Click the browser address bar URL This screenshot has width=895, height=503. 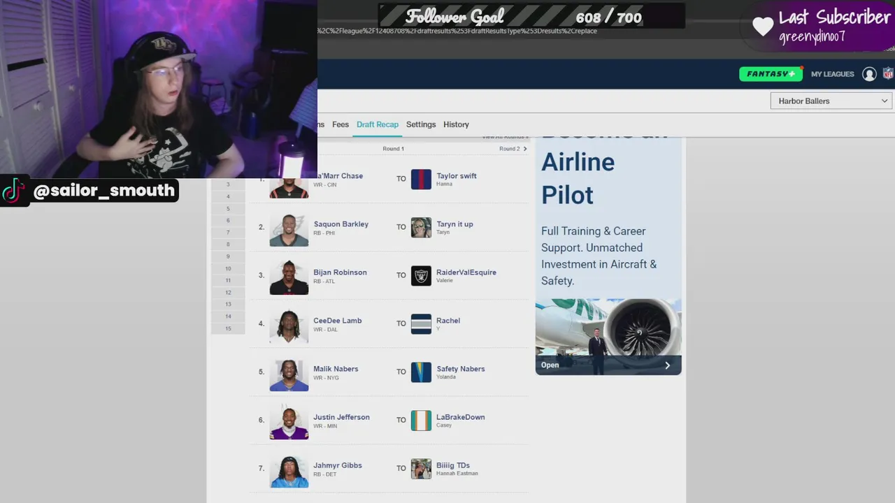click(x=457, y=31)
